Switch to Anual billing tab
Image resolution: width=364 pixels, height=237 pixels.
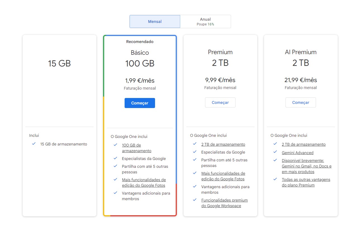205,21
